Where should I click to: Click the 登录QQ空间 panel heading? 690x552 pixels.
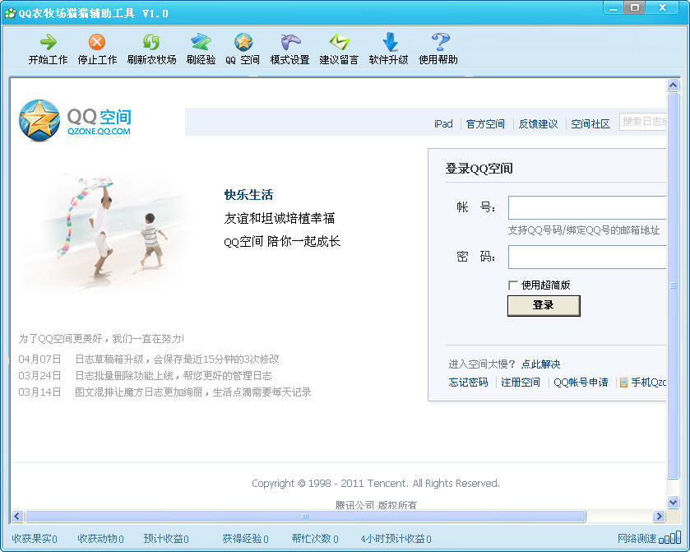click(x=479, y=169)
